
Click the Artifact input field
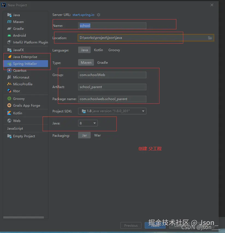coord(112,87)
